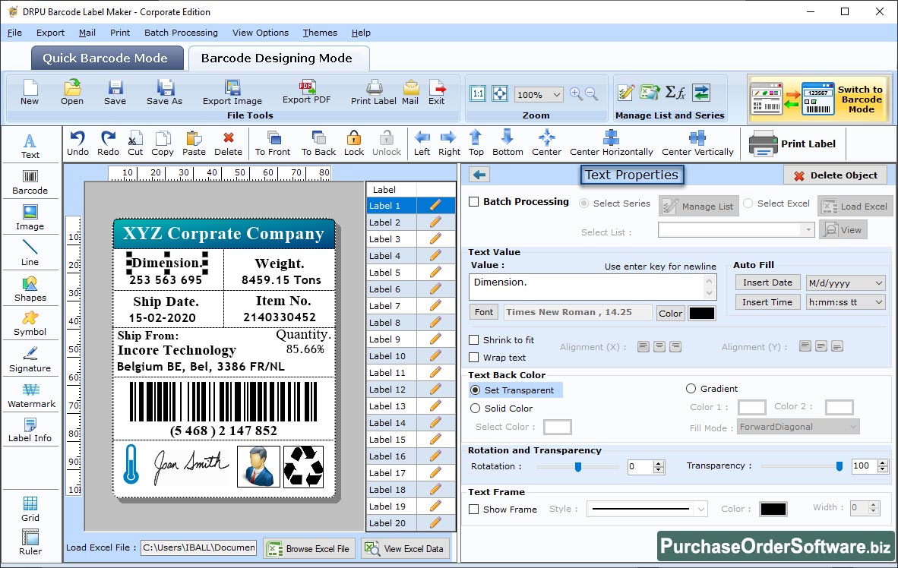898x568 pixels.
Task: Select the Gradient radio button
Action: pyautogui.click(x=691, y=389)
